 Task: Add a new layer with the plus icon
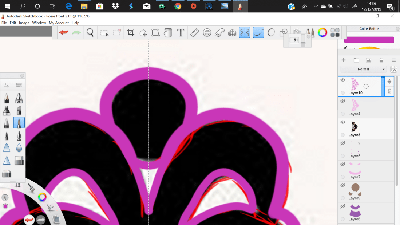coord(343,60)
